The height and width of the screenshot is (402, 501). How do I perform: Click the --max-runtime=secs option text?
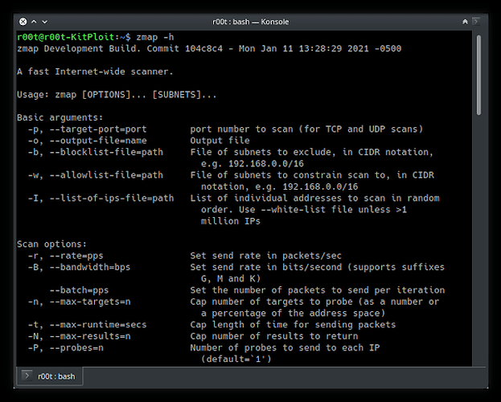coord(98,325)
